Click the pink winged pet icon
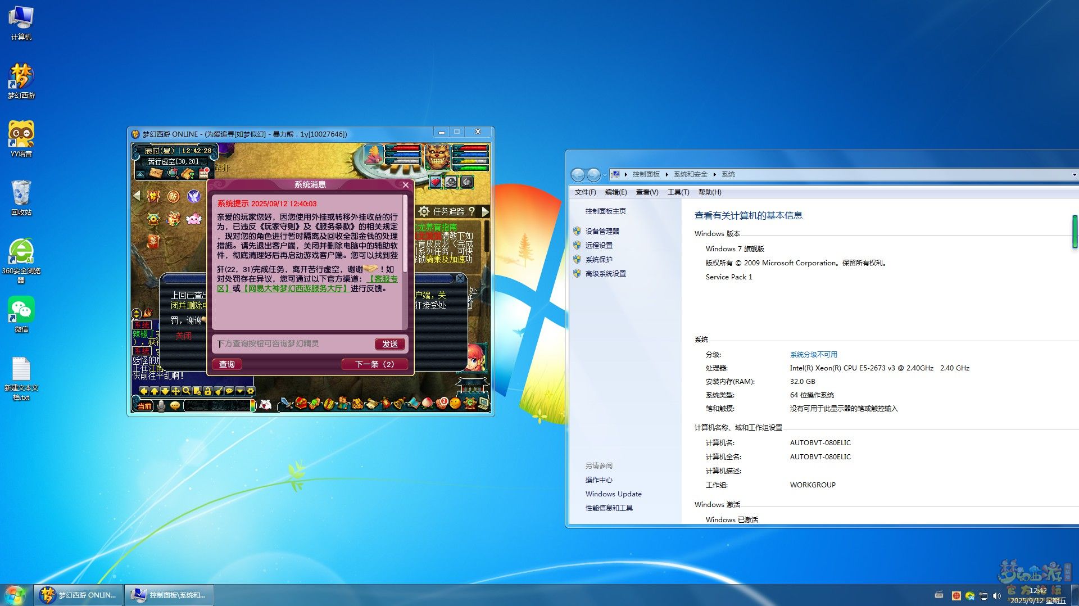 coord(194,219)
